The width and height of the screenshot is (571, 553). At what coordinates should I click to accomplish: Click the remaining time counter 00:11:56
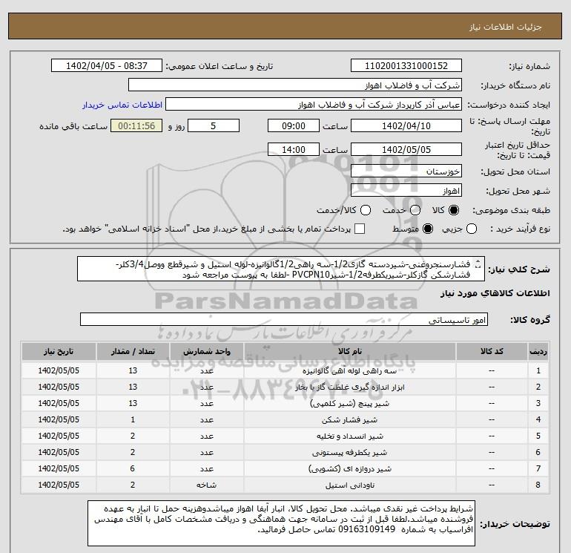(136, 125)
